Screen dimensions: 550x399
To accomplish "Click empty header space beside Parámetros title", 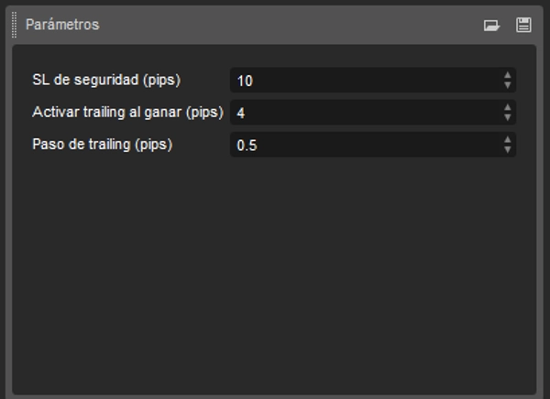I will point(275,26).
